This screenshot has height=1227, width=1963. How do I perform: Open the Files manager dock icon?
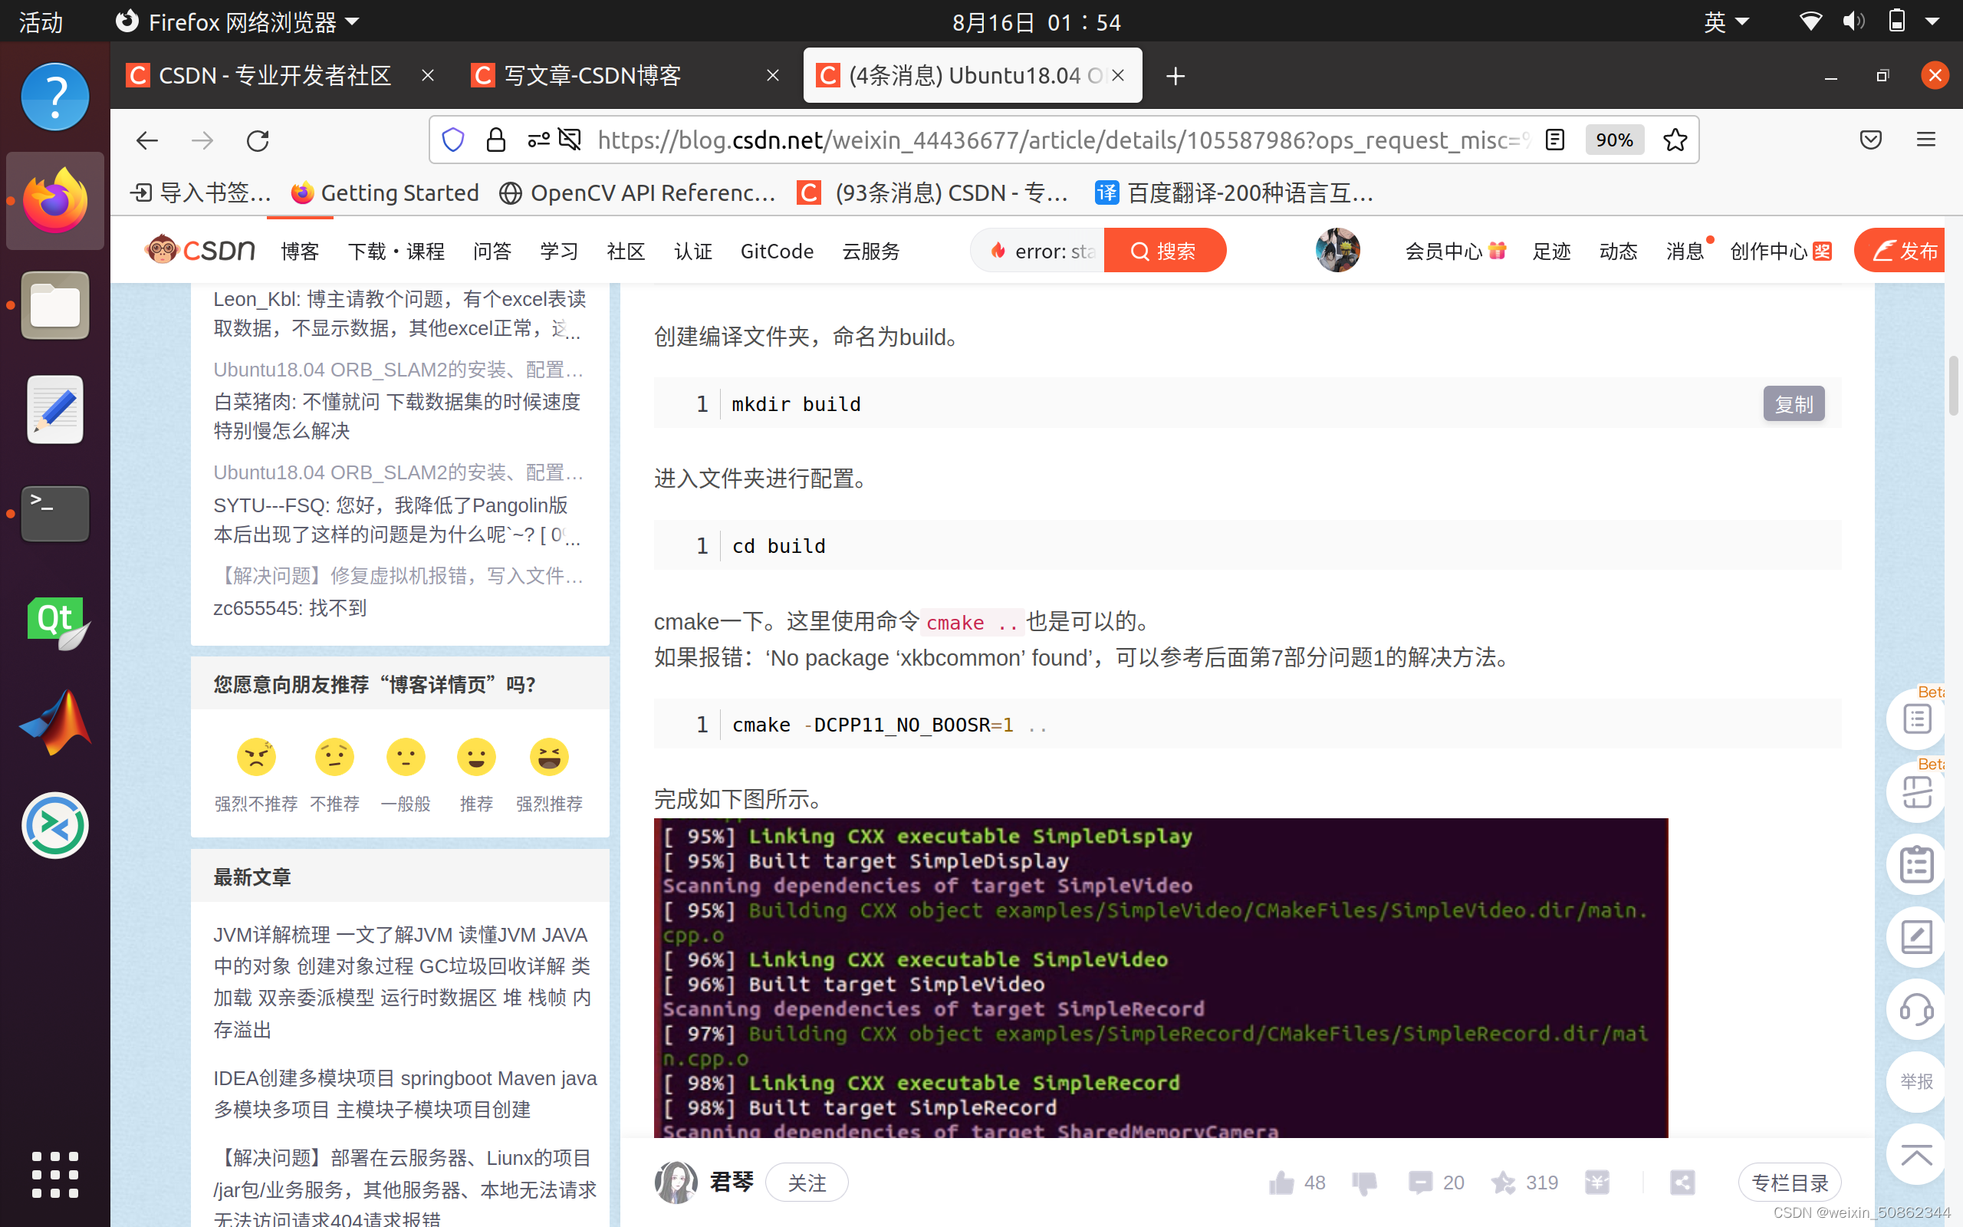click(x=54, y=305)
